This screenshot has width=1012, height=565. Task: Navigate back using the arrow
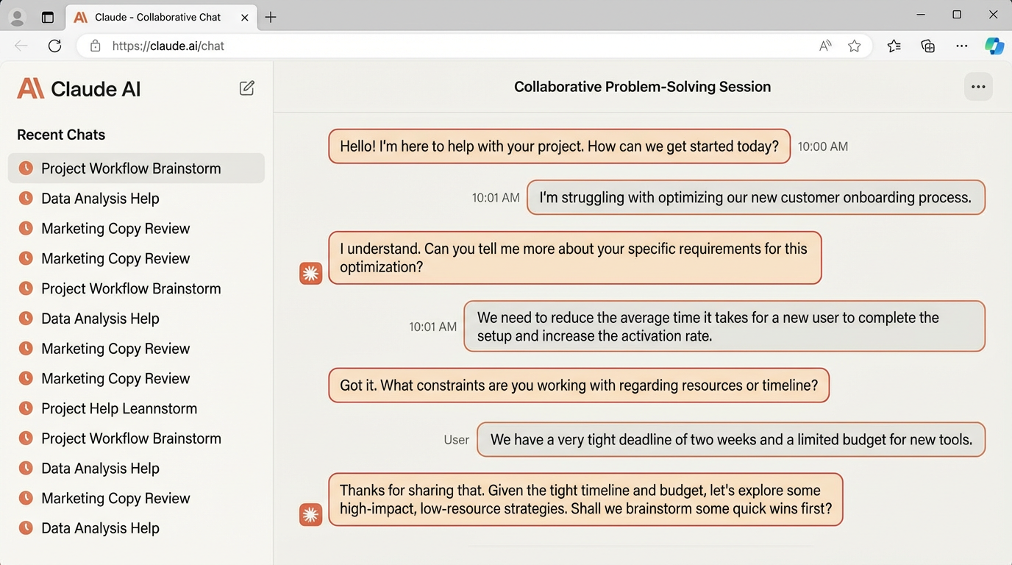pos(21,46)
